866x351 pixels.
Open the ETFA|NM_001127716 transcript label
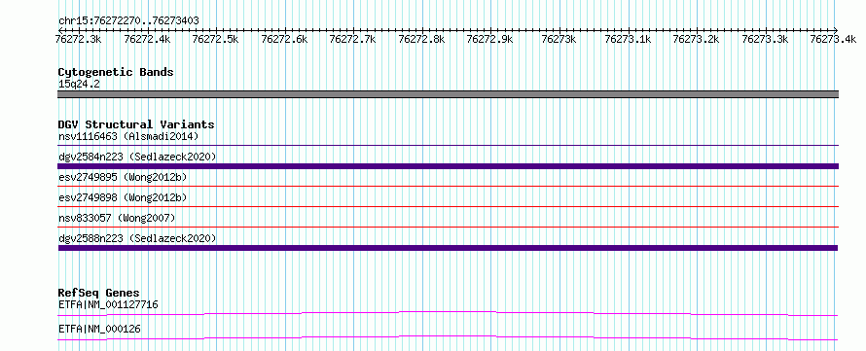point(109,304)
